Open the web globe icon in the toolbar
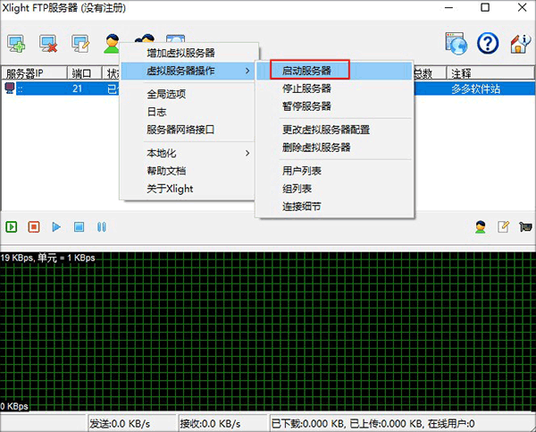This screenshot has width=536, height=432. (456, 44)
